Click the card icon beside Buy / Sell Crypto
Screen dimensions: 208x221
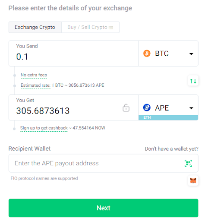point(111,27)
